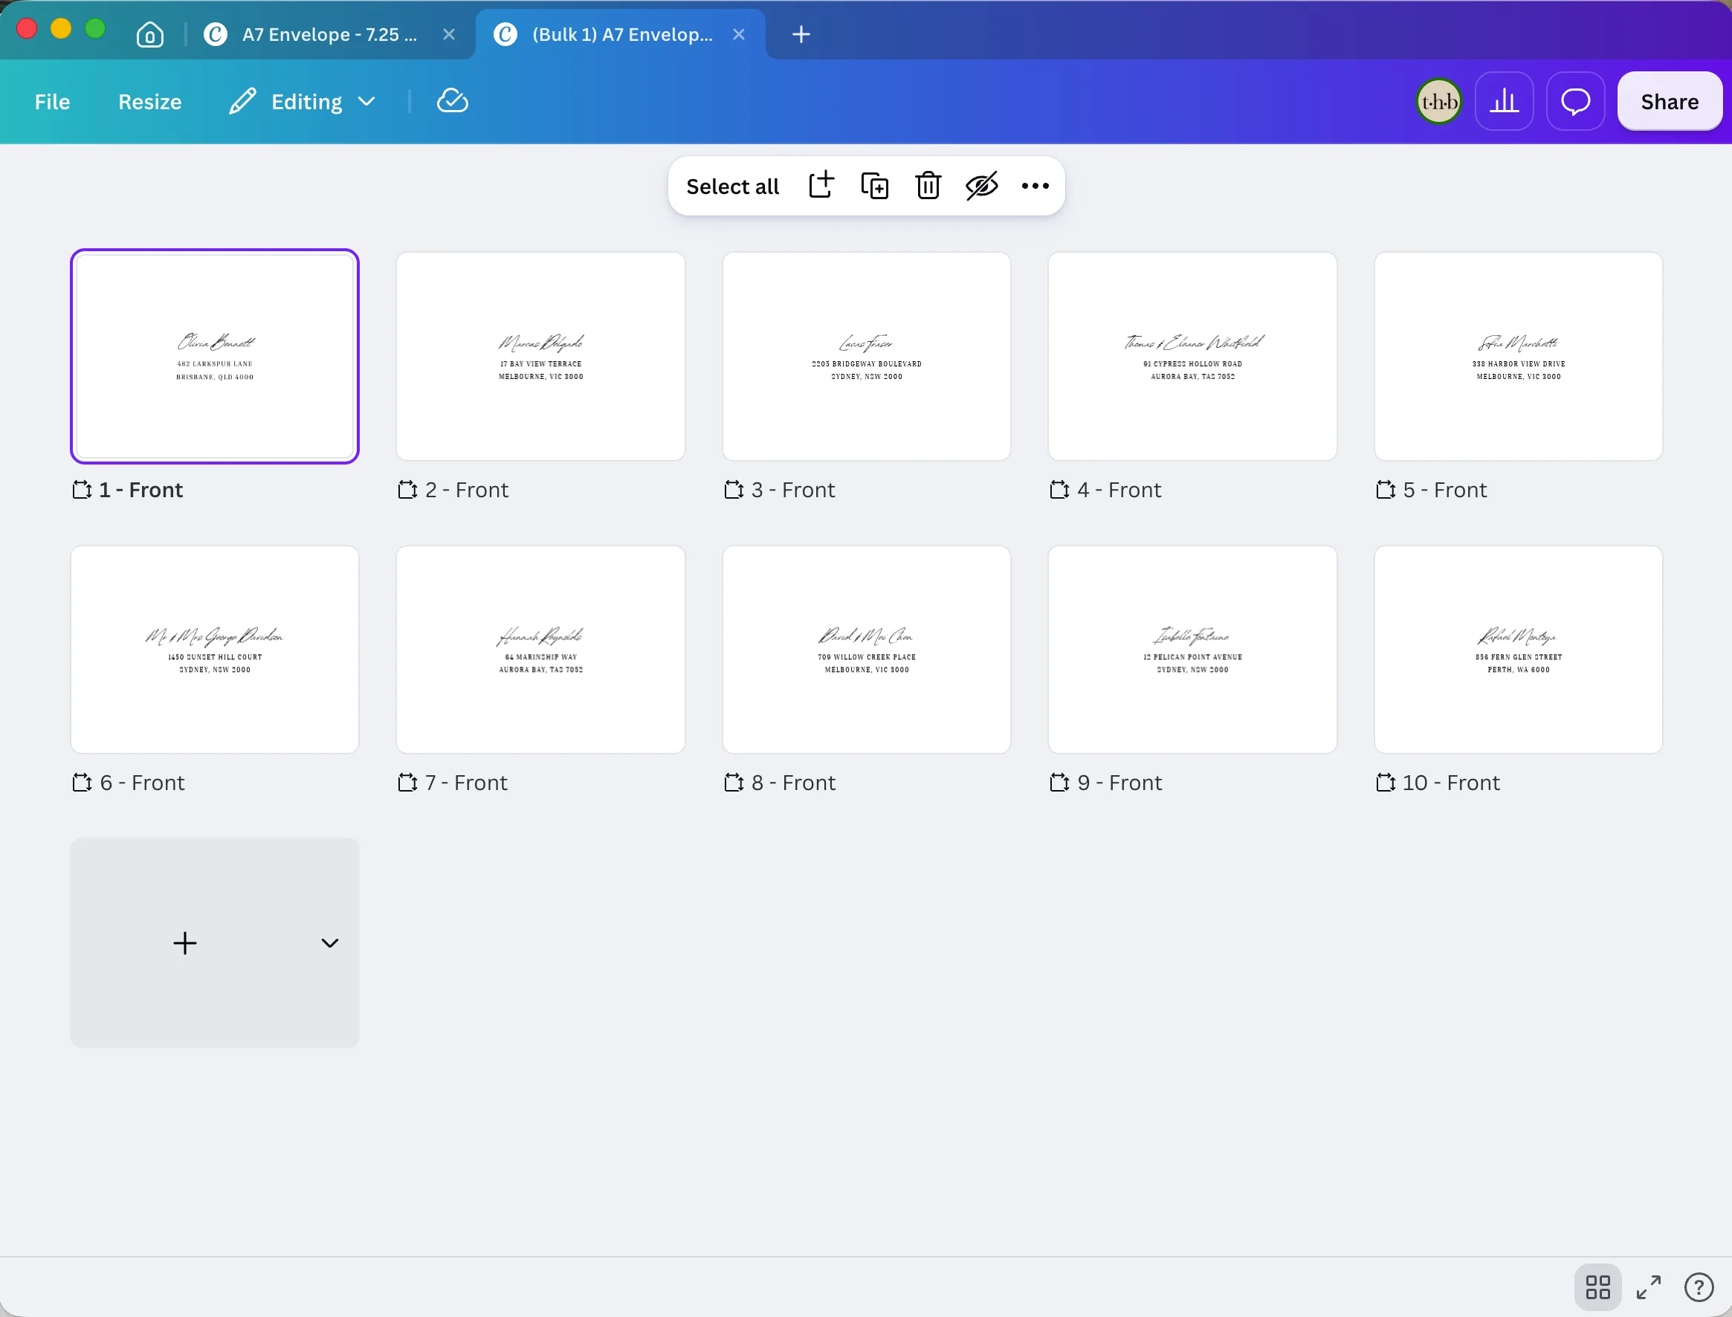This screenshot has width=1732, height=1317.
Task: Click Select all pages
Action: coord(732,186)
